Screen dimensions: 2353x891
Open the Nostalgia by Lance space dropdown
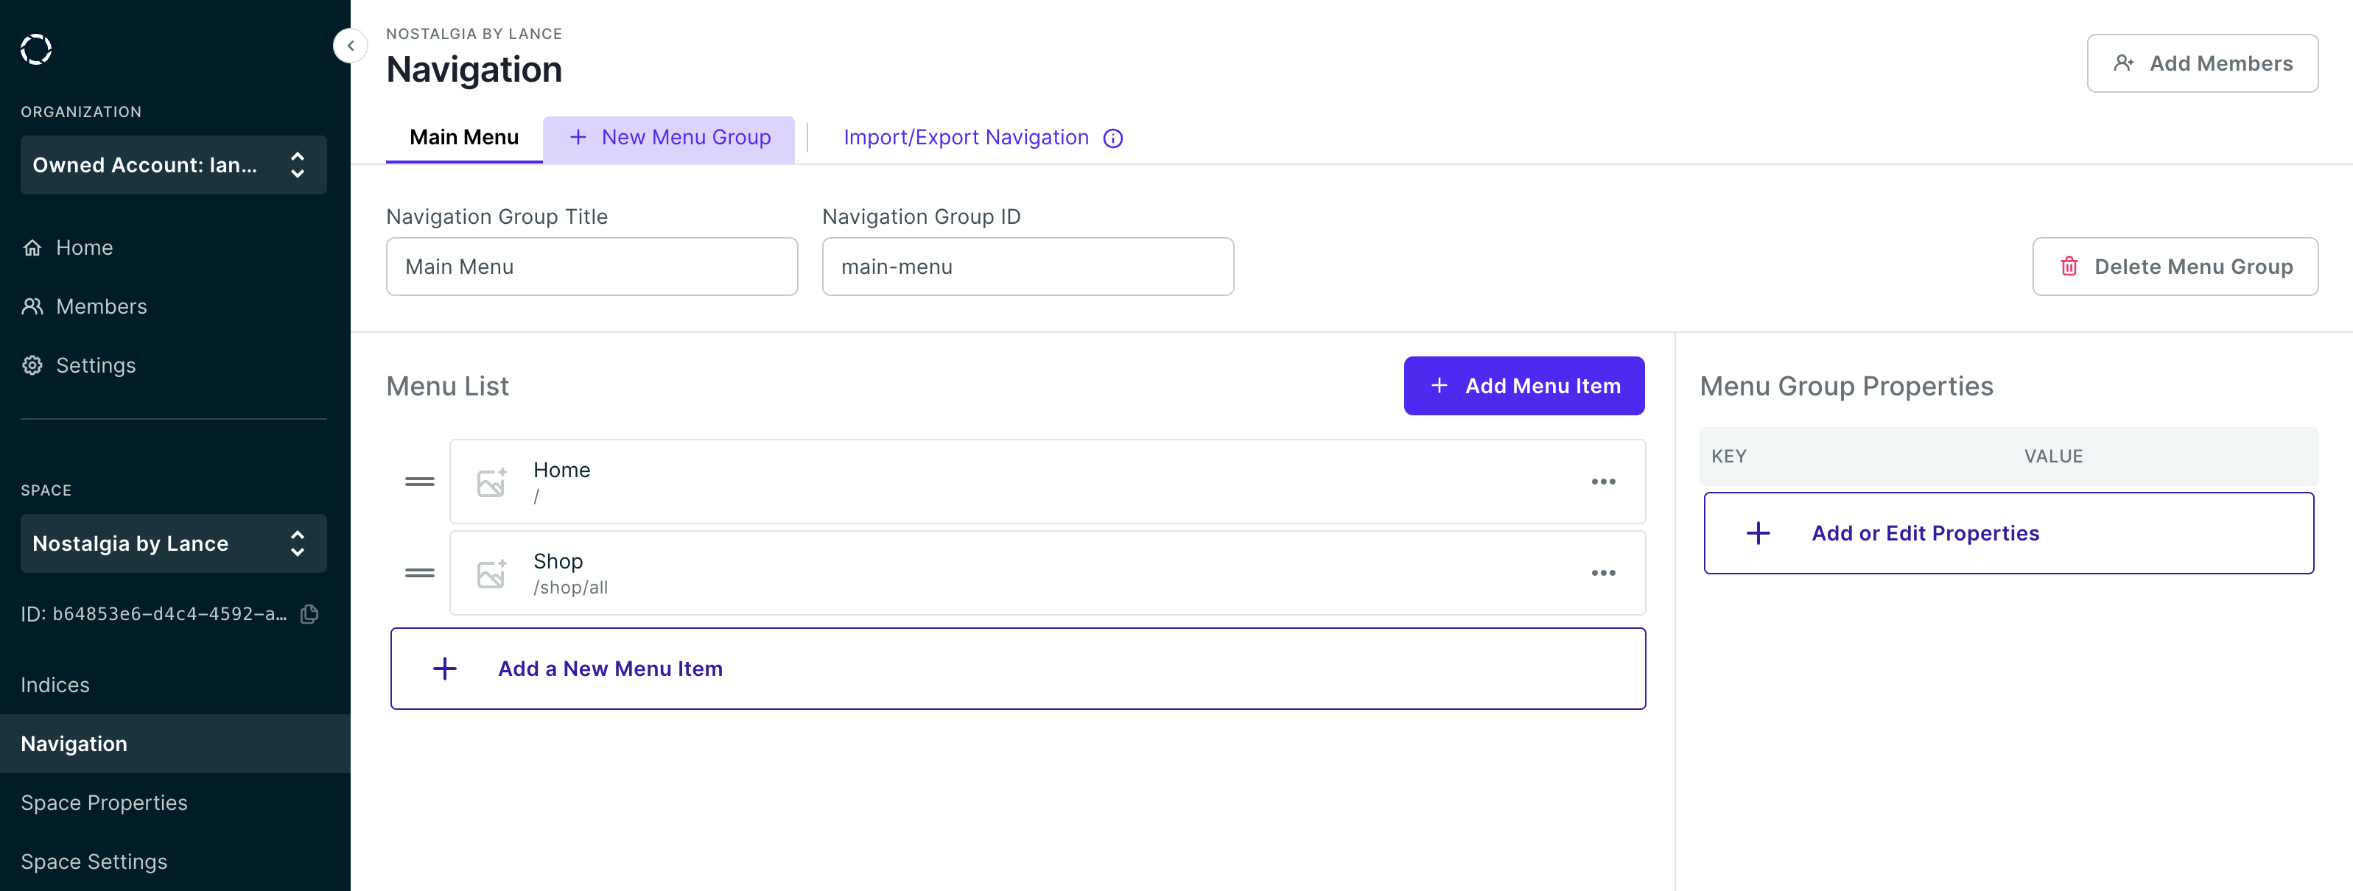coord(174,543)
